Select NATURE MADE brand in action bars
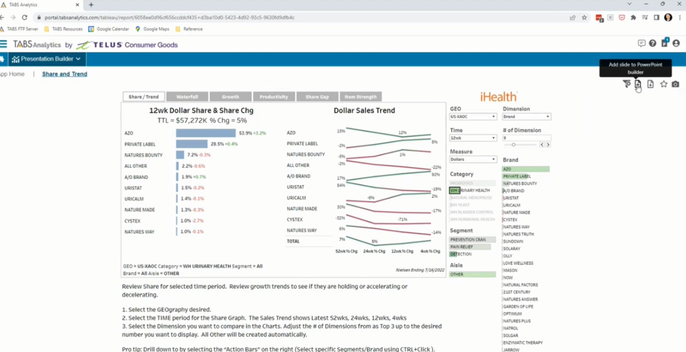Image resolution: width=686 pixels, height=352 pixels. click(x=516, y=212)
